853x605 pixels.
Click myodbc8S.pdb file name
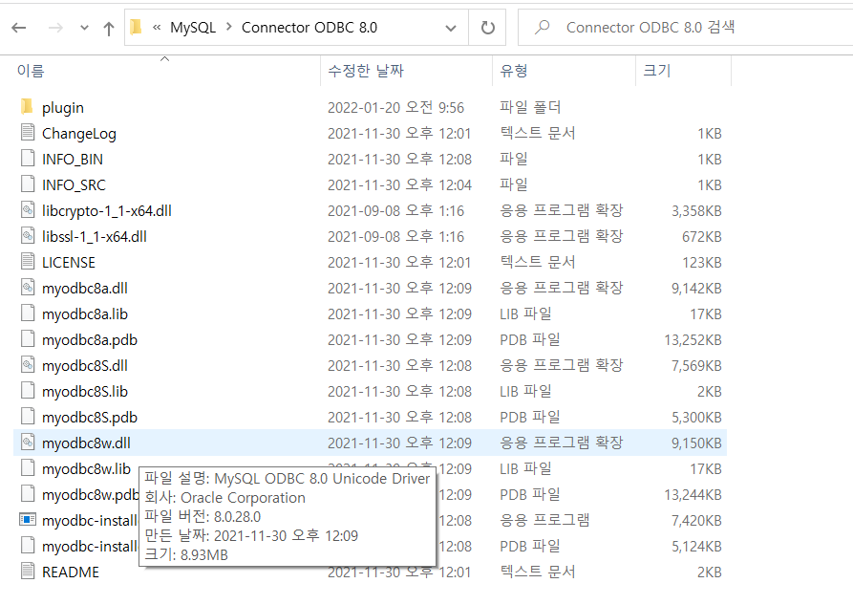click(x=90, y=418)
